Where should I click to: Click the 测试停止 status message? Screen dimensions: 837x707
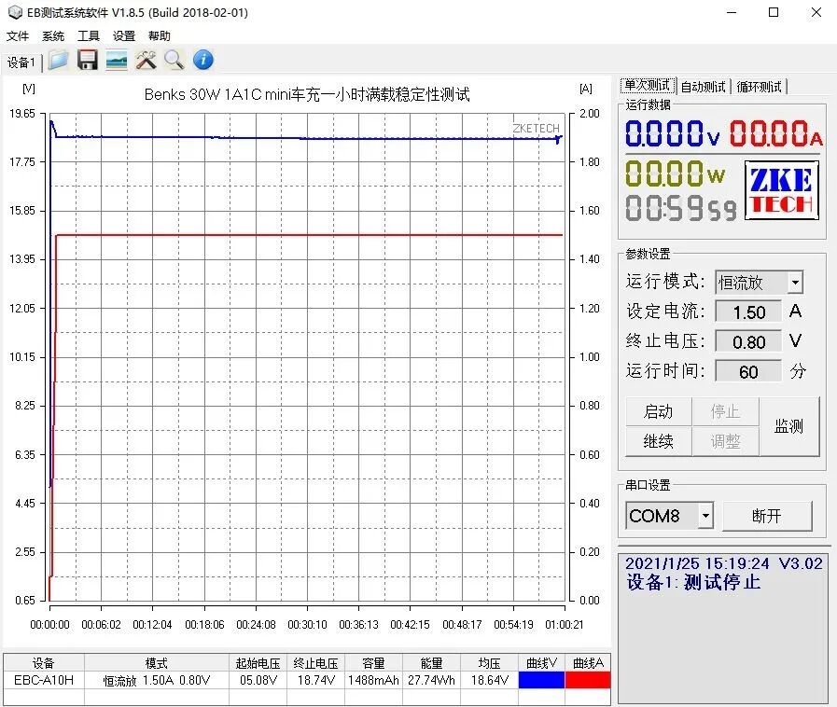[722, 582]
